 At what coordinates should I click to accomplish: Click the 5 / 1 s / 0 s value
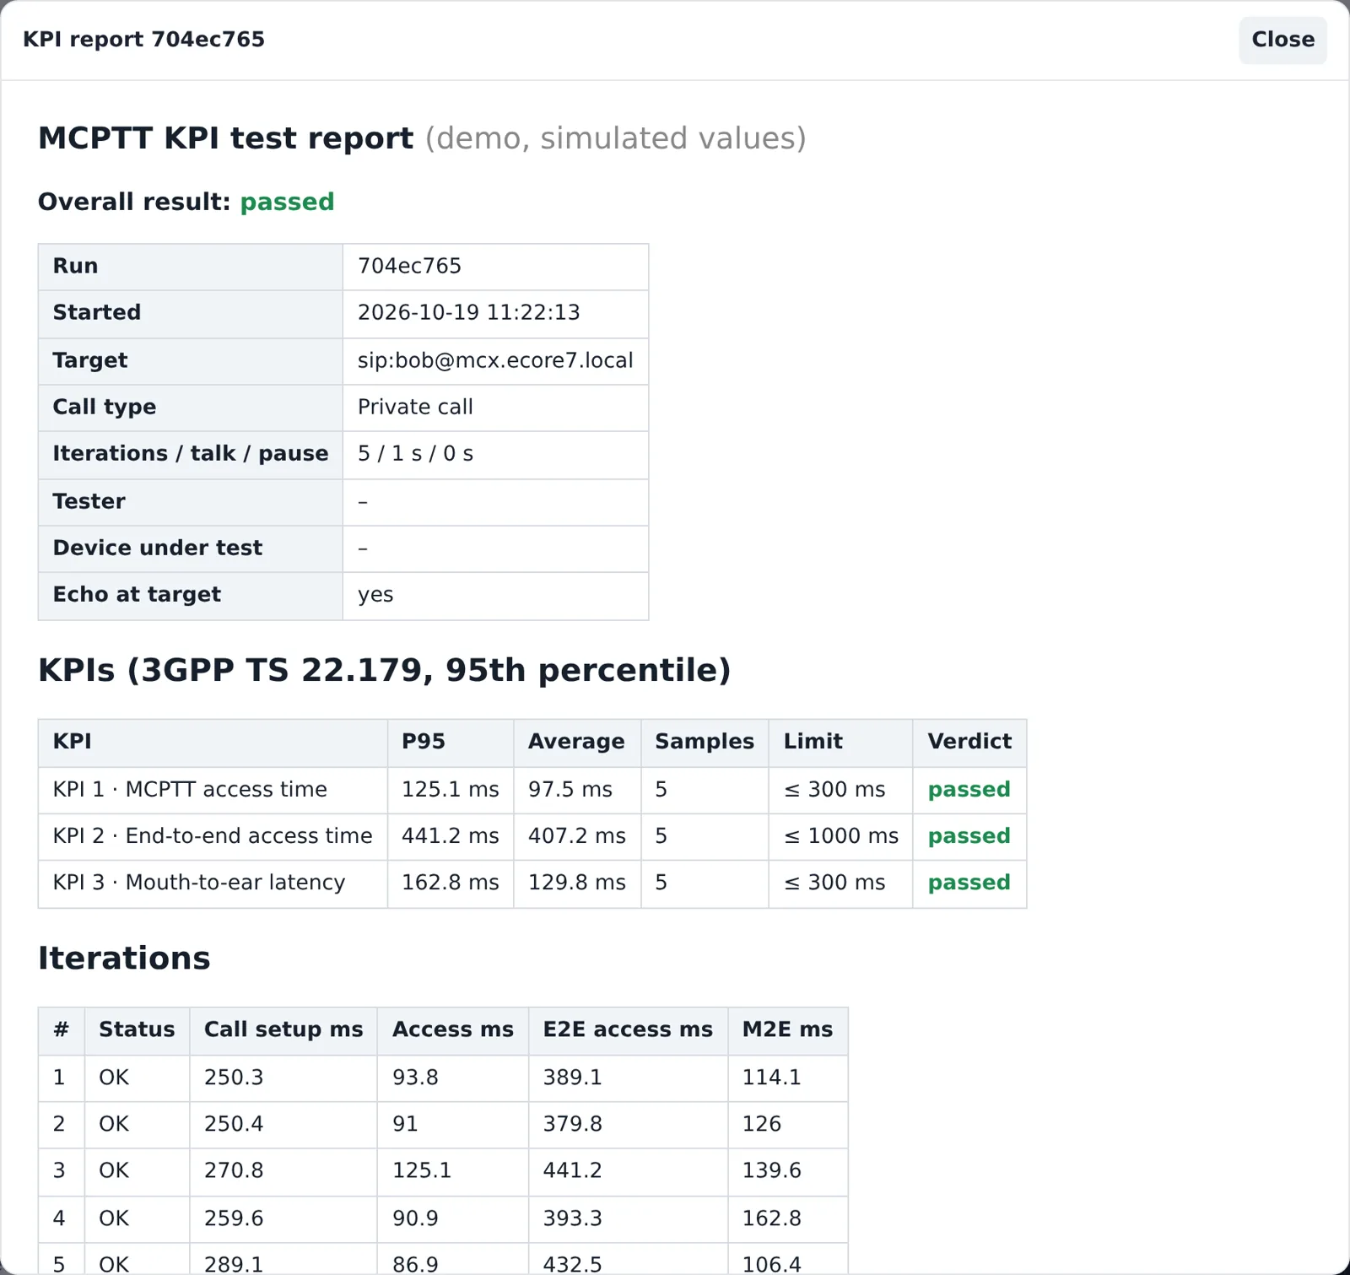(x=415, y=454)
